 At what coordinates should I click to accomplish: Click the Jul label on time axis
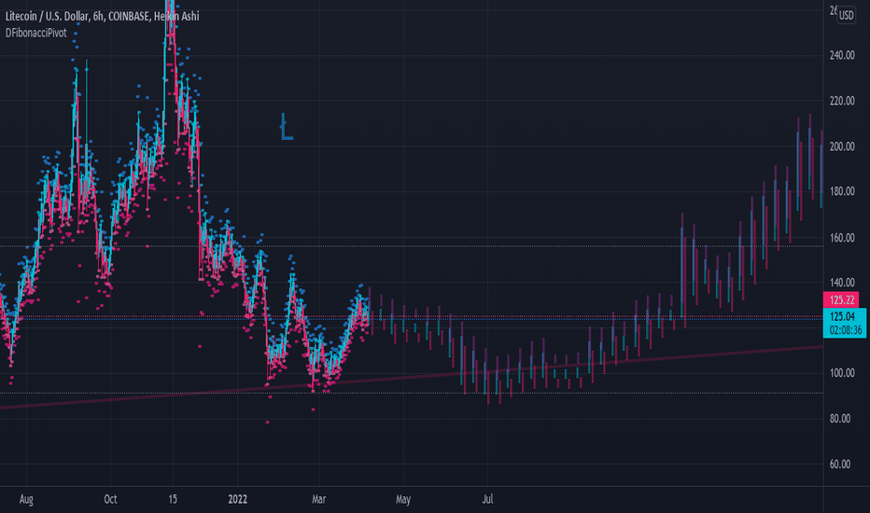487,499
